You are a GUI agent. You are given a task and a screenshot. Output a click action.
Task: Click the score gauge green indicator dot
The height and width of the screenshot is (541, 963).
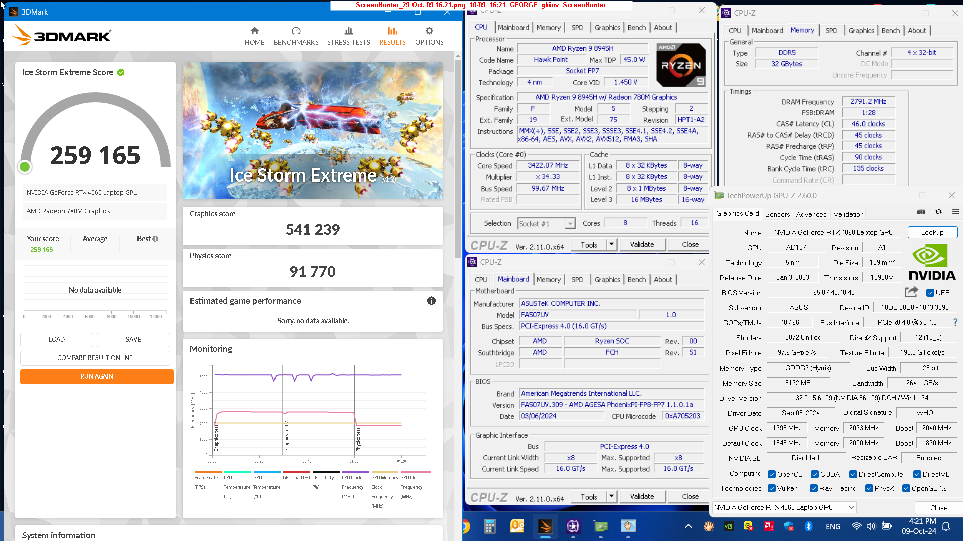(x=24, y=167)
